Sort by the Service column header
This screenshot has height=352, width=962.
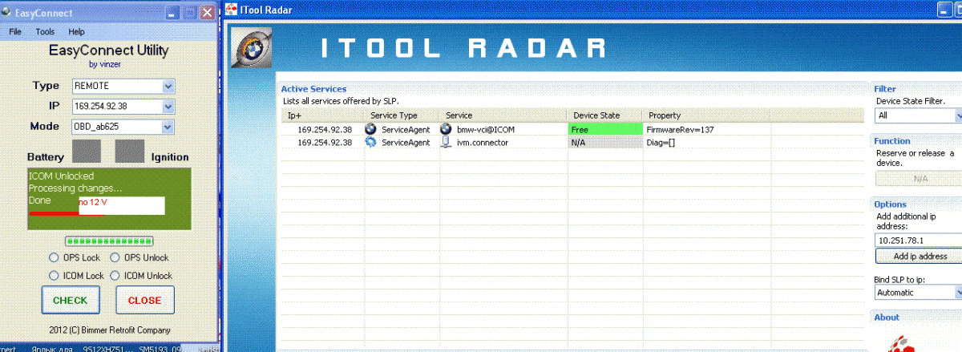pyautogui.click(x=503, y=115)
